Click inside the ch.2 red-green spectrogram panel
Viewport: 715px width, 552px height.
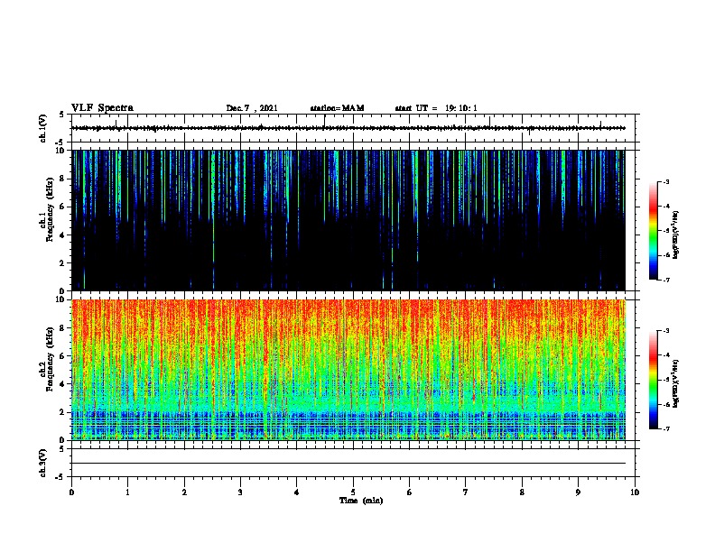tap(348, 370)
